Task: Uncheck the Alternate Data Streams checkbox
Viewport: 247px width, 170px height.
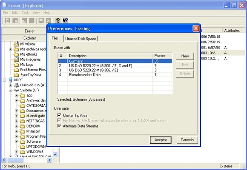Action: click(x=59, y=126)
